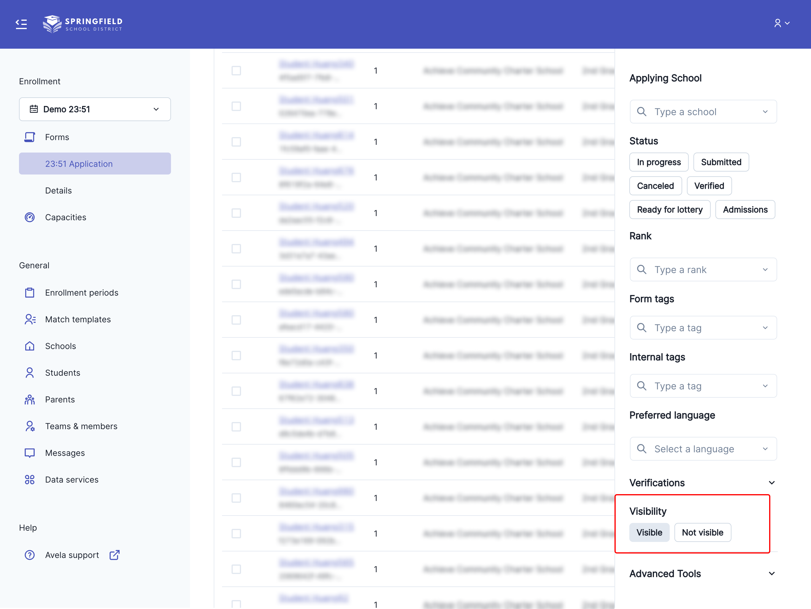Click the Data services icon
Screen dimensions: 811x609
pos(30,479)
